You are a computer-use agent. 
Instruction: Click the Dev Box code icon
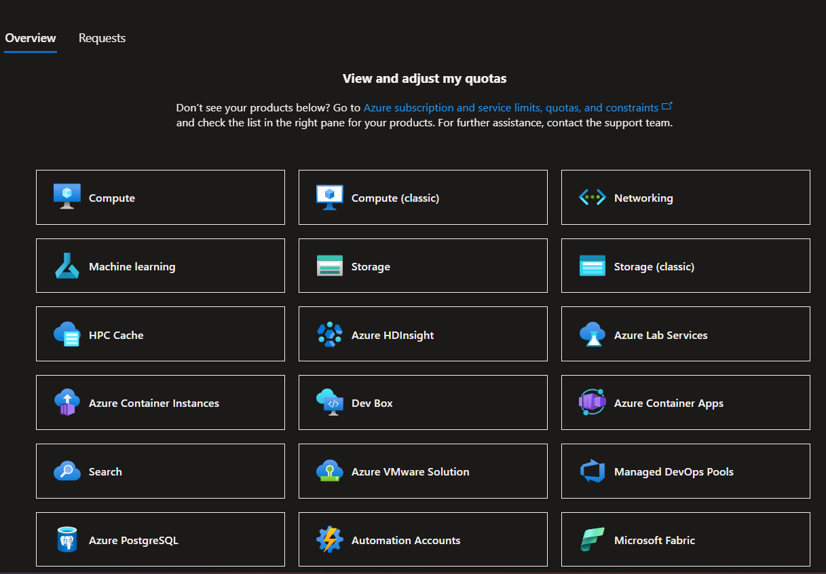tap(330, 403)
